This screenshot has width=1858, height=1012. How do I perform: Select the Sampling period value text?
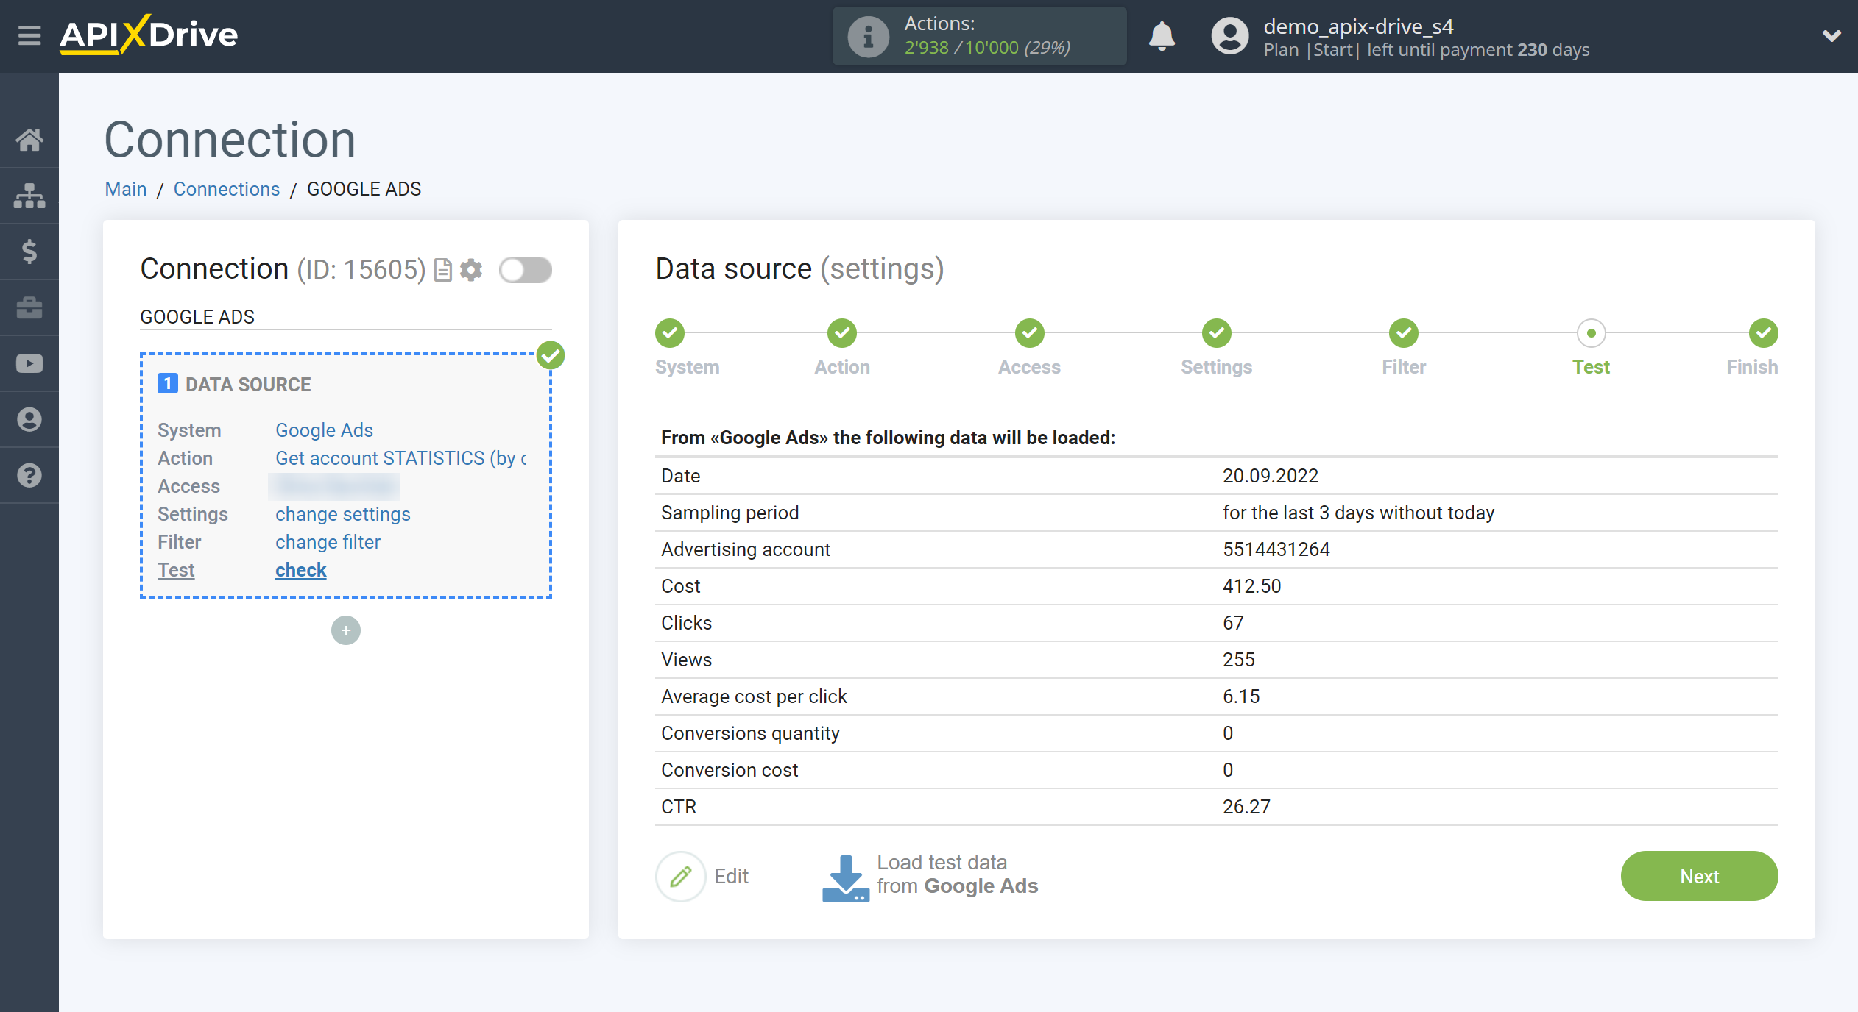[1359, 513]
